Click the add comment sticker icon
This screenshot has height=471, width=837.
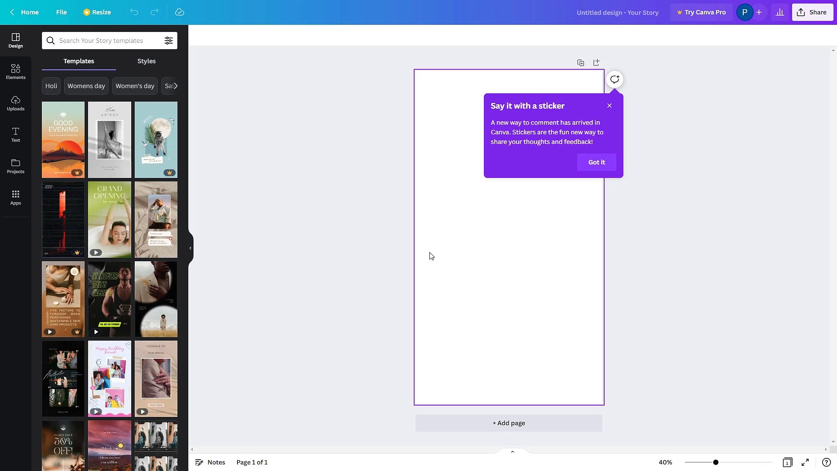click(615, 79)
